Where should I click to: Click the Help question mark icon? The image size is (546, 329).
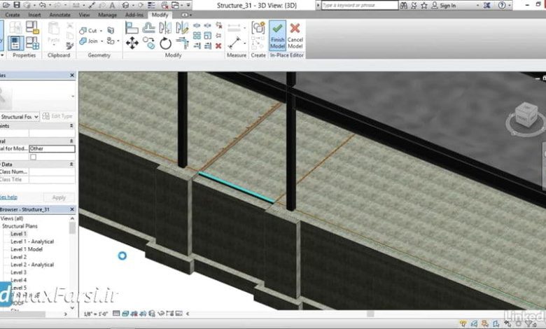tap(502, 5)
